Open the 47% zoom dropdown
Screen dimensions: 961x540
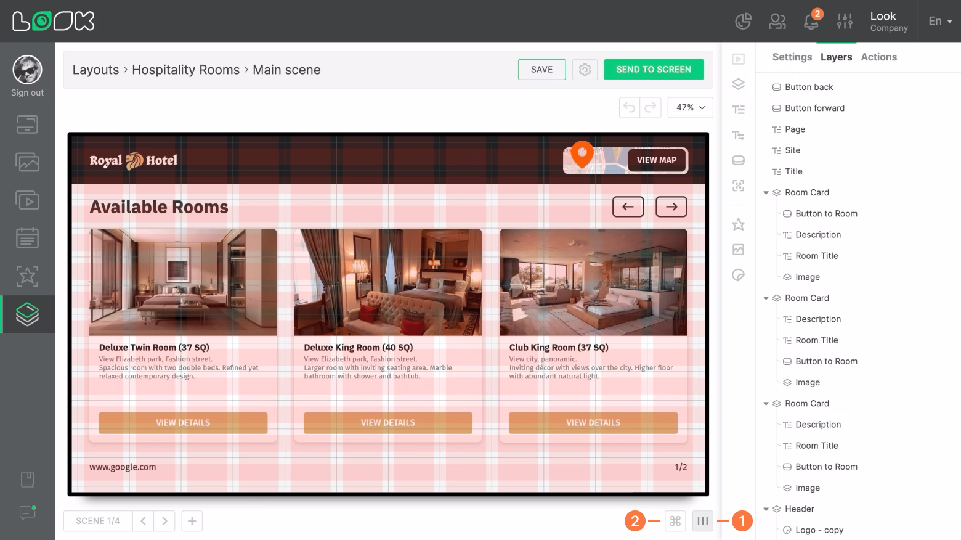coord(691,107)
